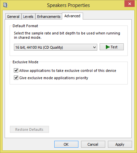Click the green play triangle beside Test
137x153 pixels.
coord(108,47)
